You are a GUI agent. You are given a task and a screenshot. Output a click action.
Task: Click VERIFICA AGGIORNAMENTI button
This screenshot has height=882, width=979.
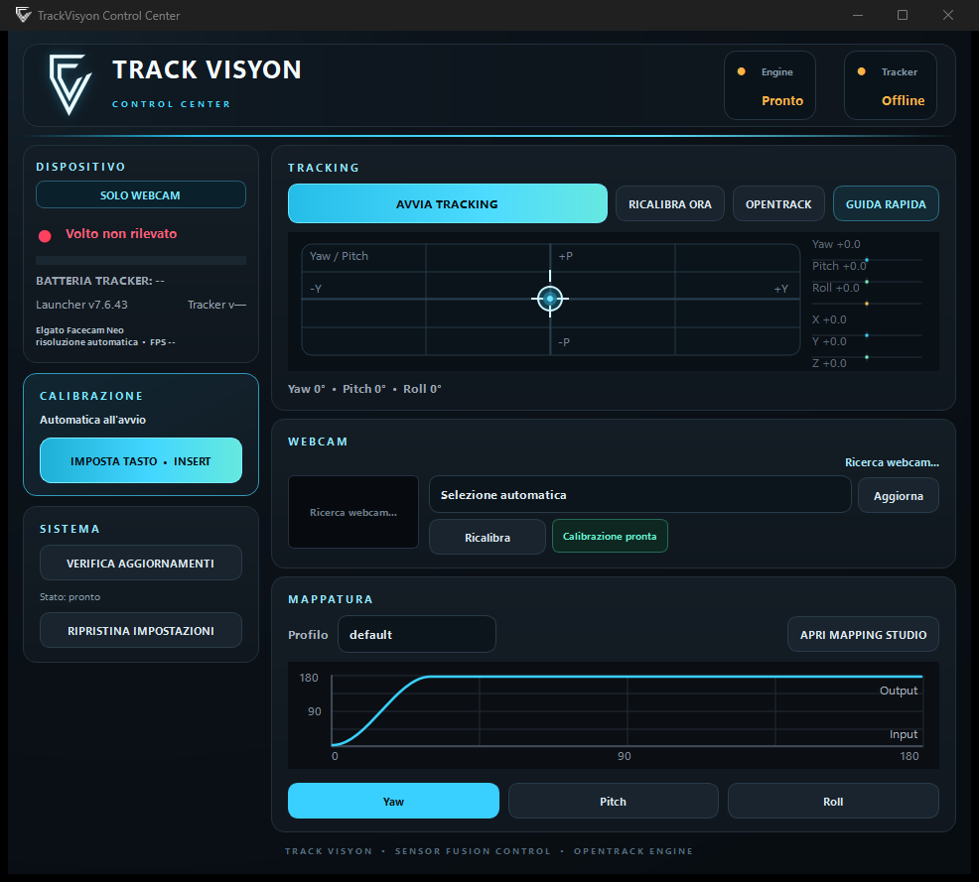pos(140,563)
